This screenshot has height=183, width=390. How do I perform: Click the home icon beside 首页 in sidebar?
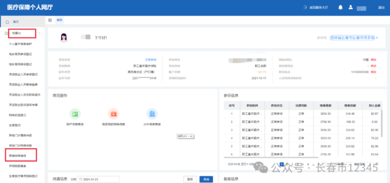point(7,22)
